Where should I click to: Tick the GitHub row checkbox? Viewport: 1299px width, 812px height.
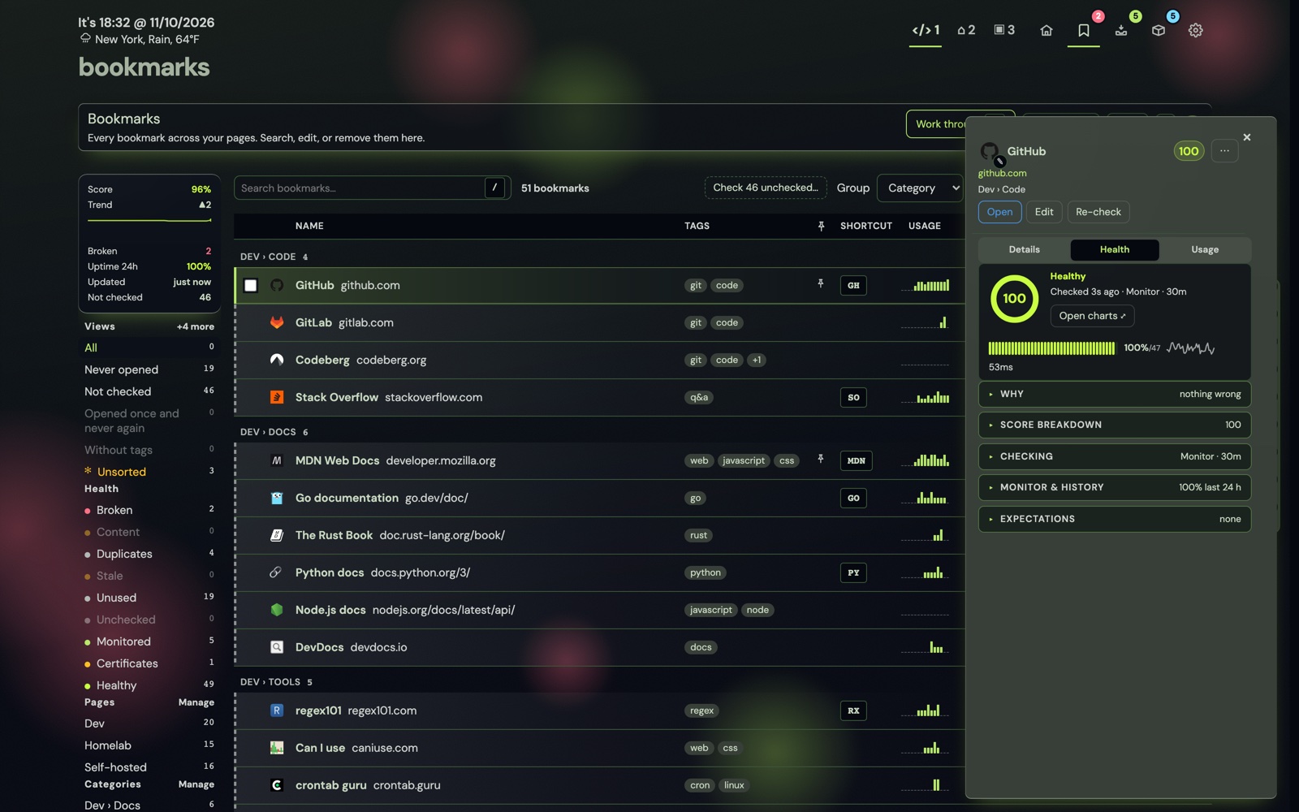pos(251,285)
